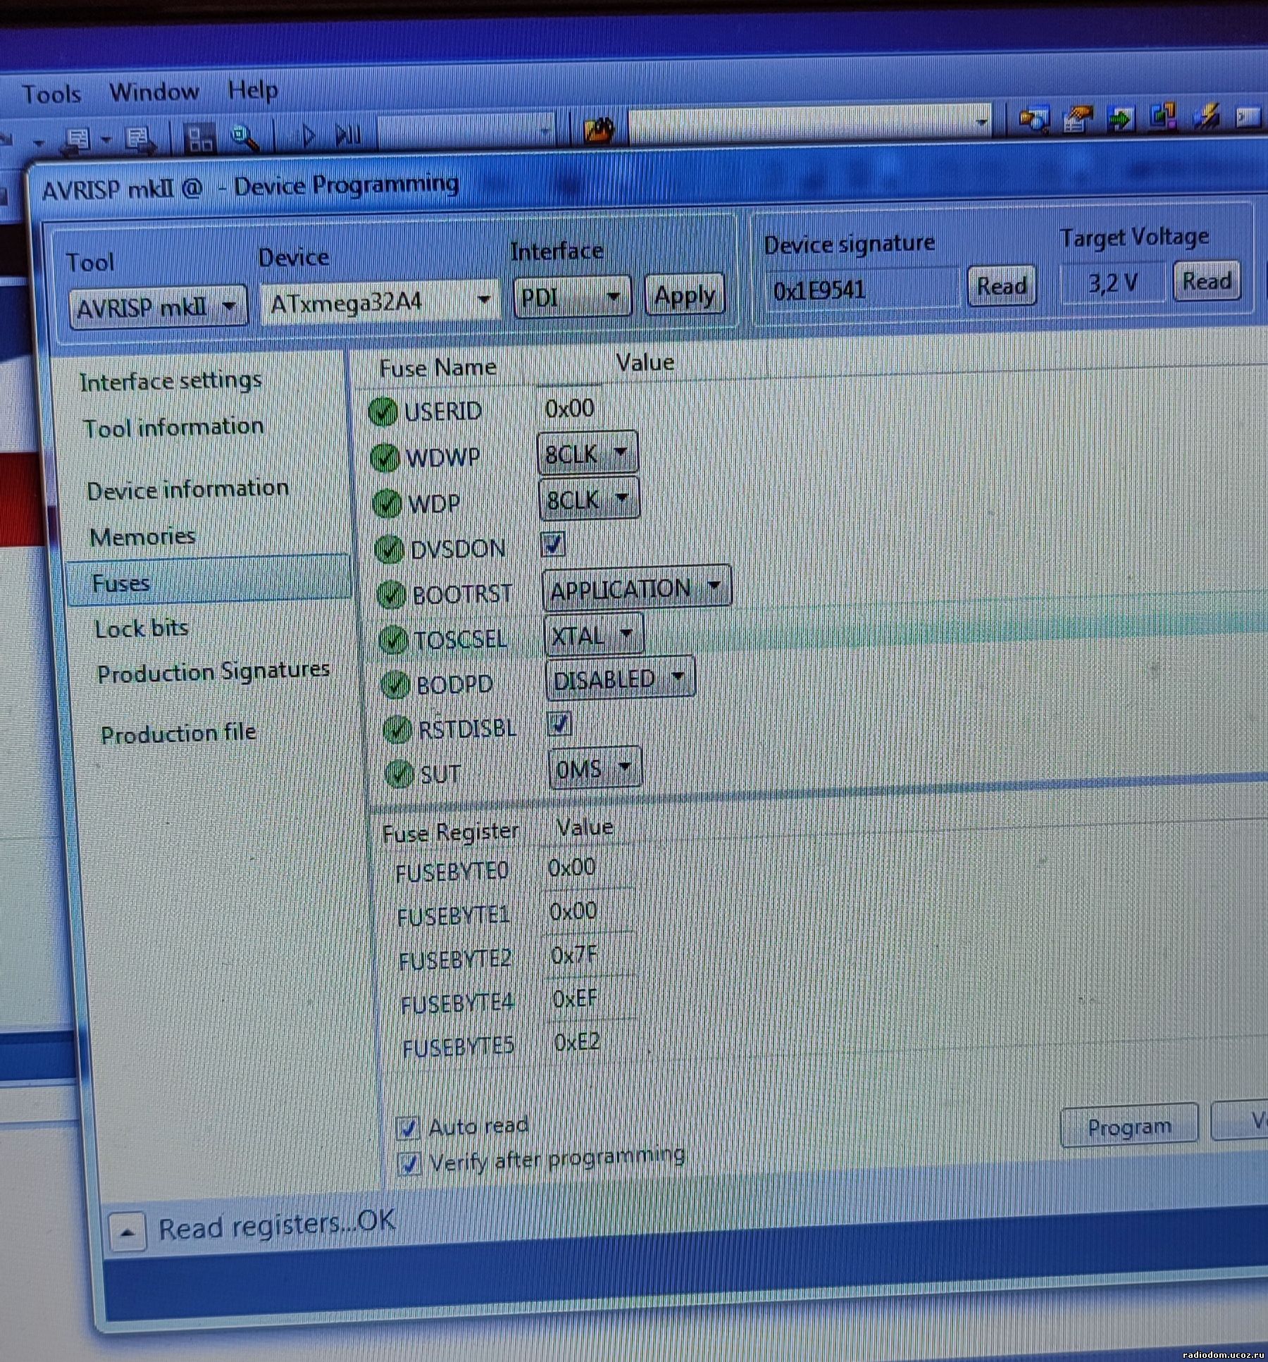Click Read button next to device signature
1268x1362 pixels.
pyautogui.click(x=1001, y=285)
